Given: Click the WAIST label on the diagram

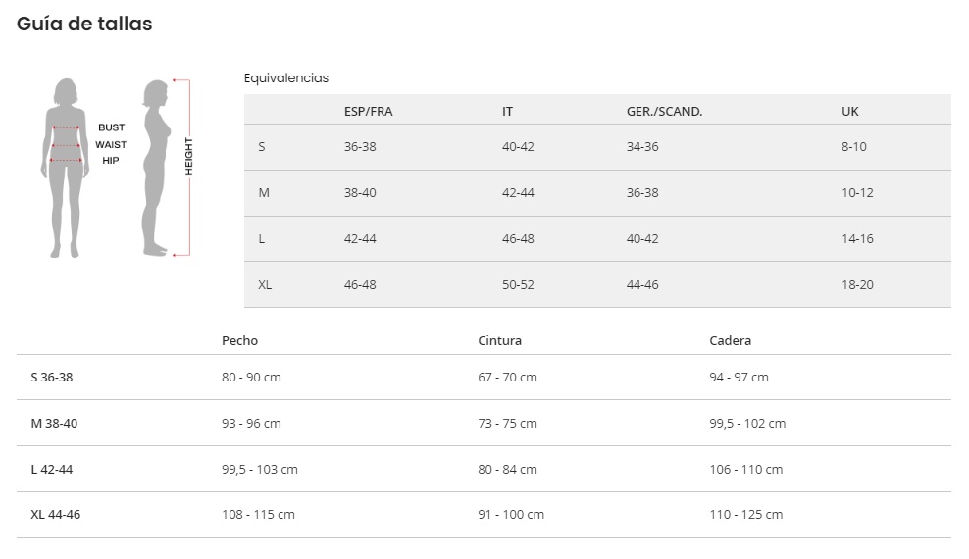Looking at the screenshot, I should coord(111,145).
